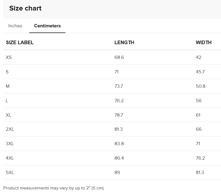The height and width of the screenshot is (193, 221).
Task: Select the 5XL size row label
Action: [10, 173]
